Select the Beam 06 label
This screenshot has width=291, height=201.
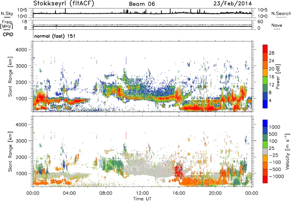142,4
